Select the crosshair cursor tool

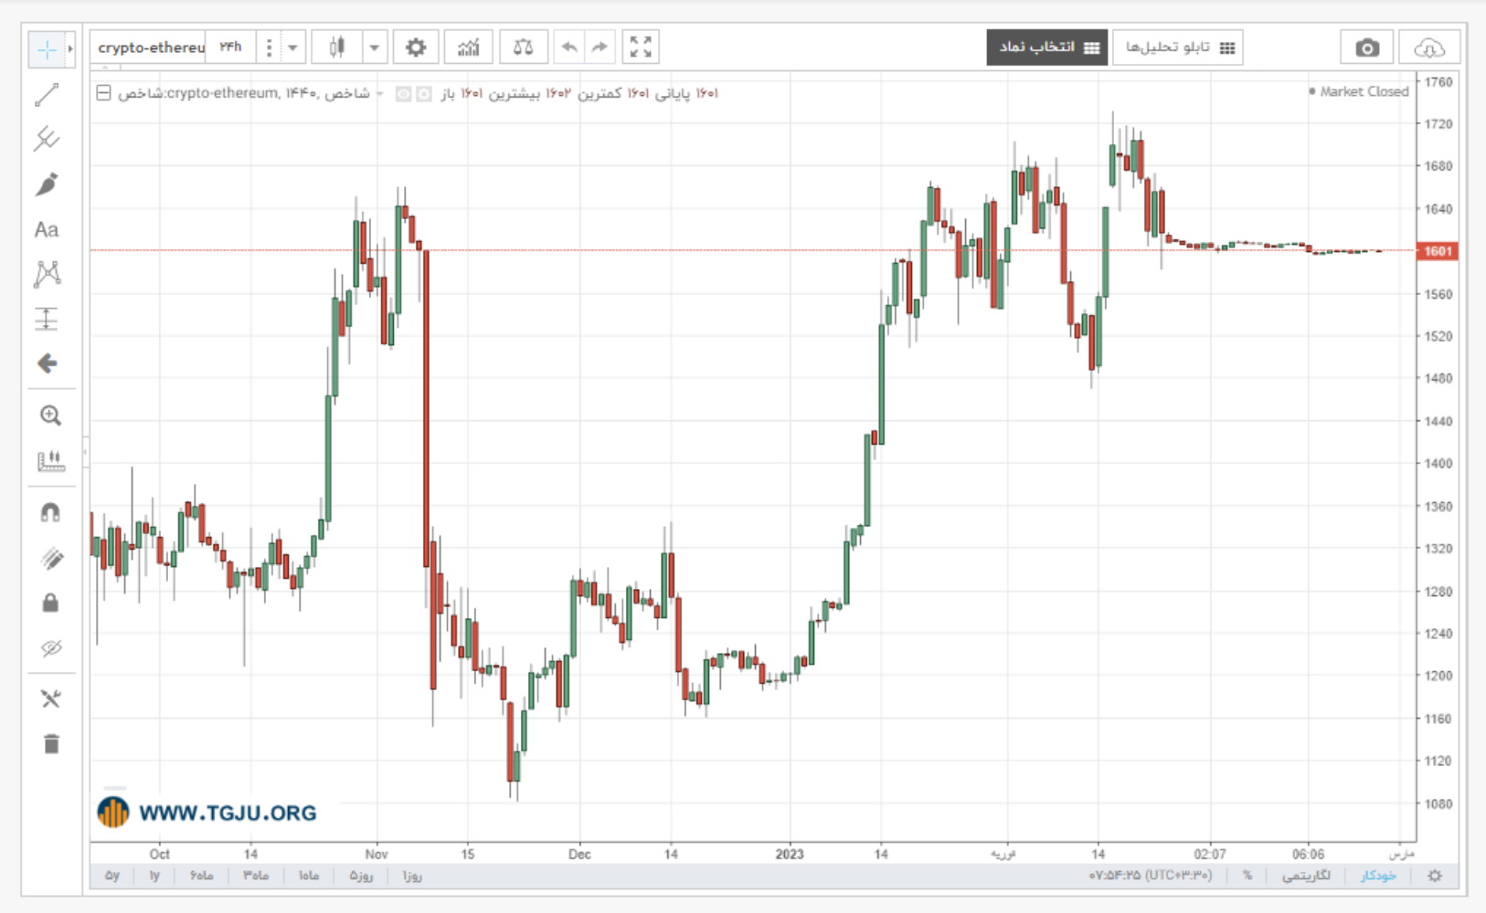click(46, 49)
